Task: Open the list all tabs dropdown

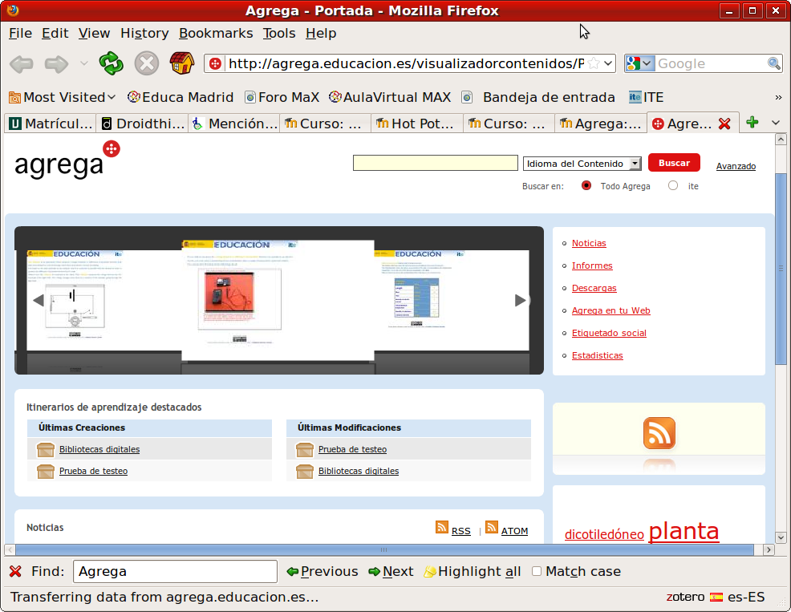Action: [776, 123]
